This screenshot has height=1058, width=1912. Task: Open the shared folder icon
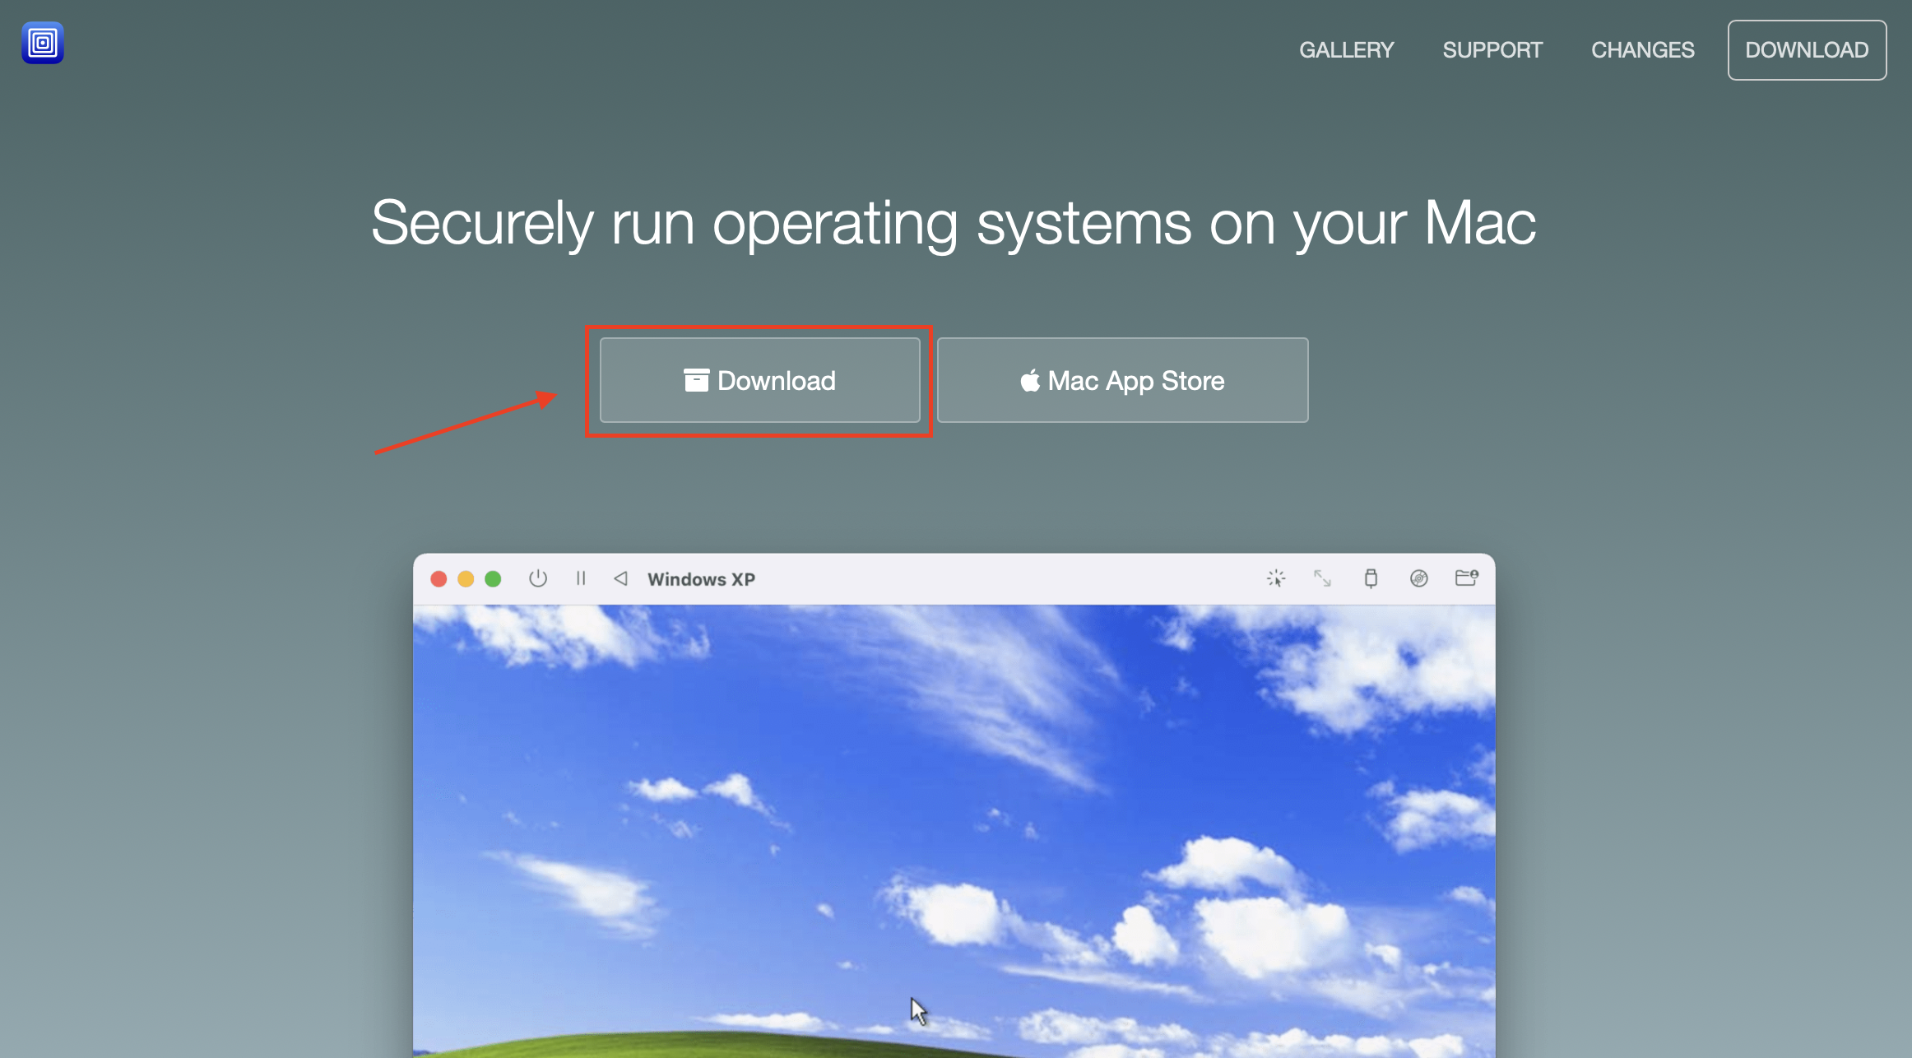1466,578
